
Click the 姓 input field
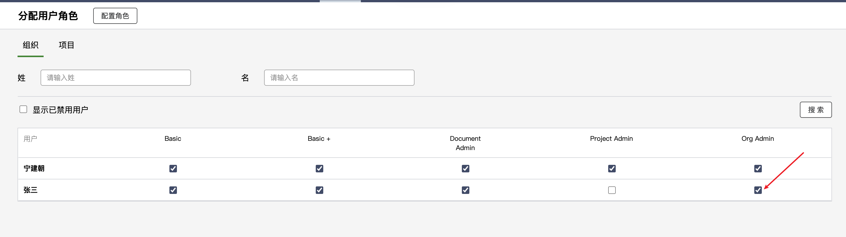116,78
